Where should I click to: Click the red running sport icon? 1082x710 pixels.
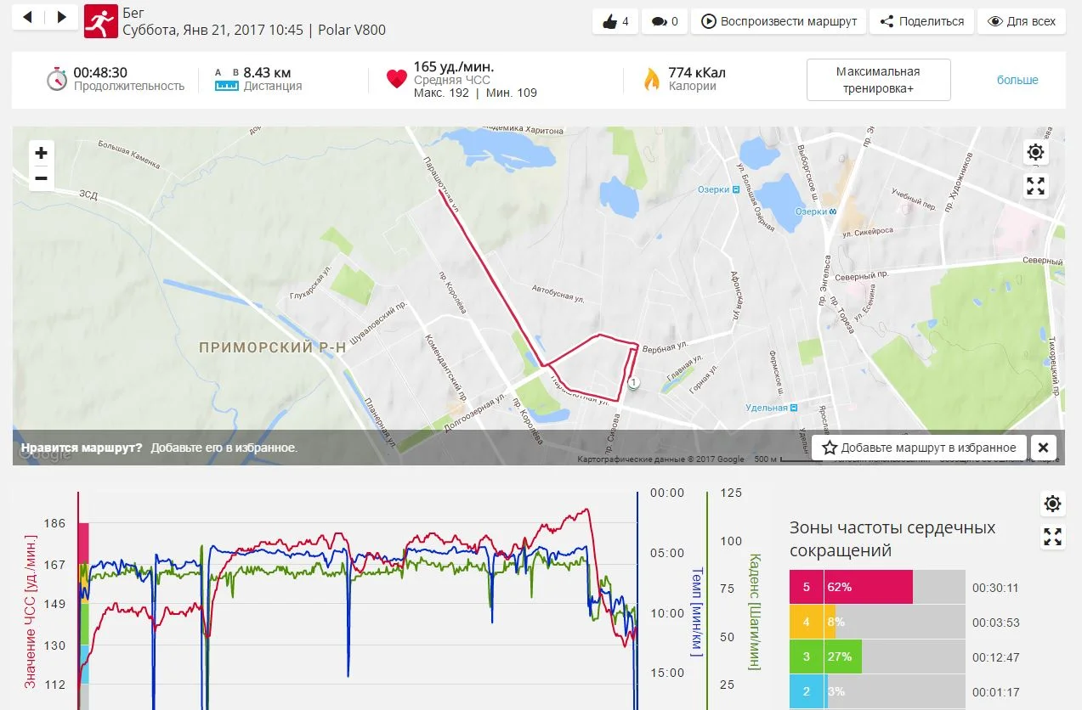100,21
